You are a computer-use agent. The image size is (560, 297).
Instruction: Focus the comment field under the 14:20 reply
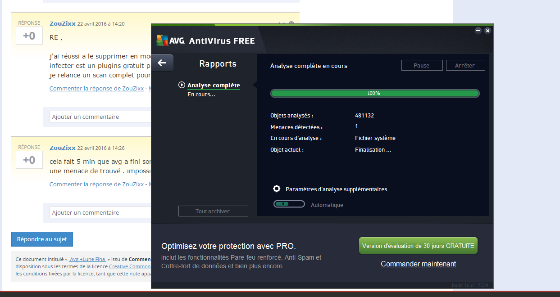(x=100, y=117)
